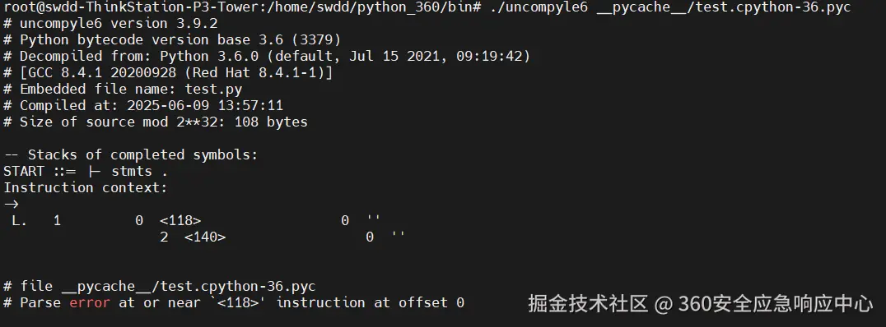Click the right arrow marker below Instruction context
The image size is (886, 327).
[x=12, y=204]
